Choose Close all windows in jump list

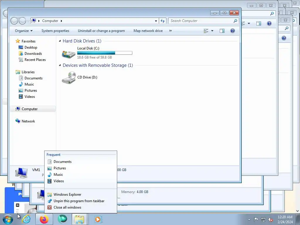(81, 207)
